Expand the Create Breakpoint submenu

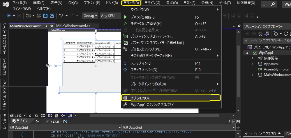tap(171, 84)
